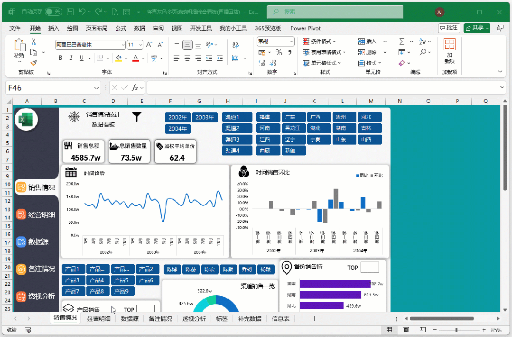The width and height of the screenshot is (512, 337).
Task: Toggle the AutoSave switch
Action: pyautogui.click(x=53, y=12)
